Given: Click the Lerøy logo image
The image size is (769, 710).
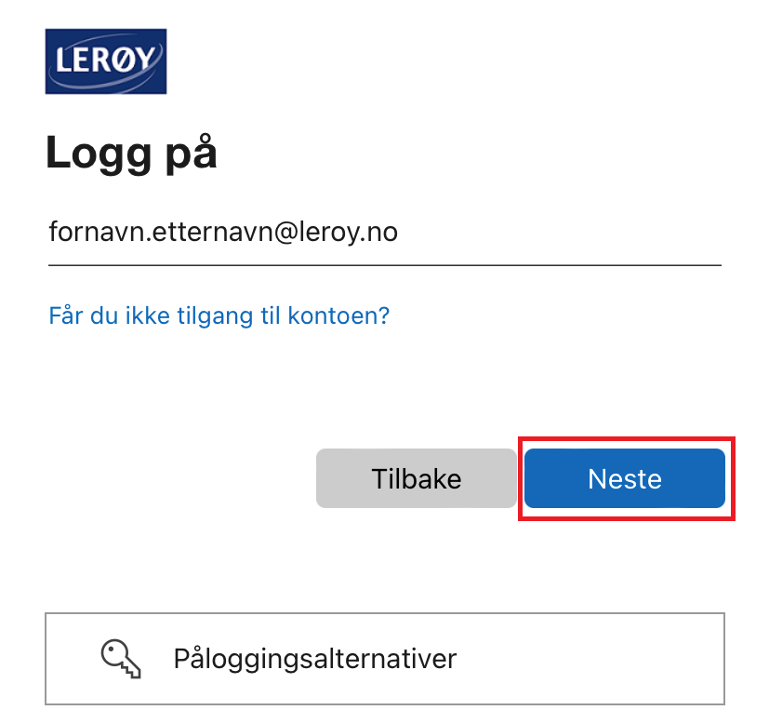Looking at the screenshot, I should [106, 61].
